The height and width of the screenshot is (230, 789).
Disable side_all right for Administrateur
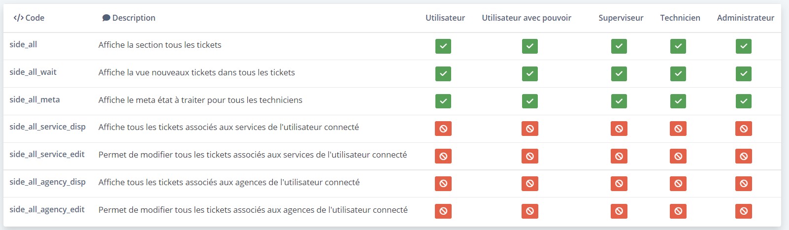click(x=744, y=46)
